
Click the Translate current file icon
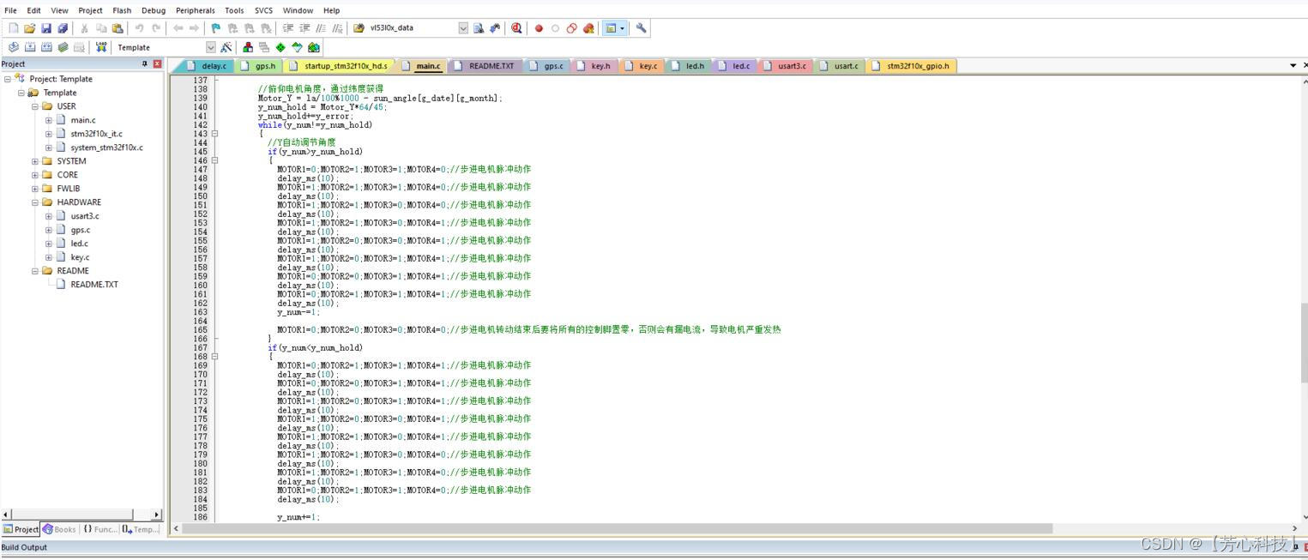click(13, 47)
